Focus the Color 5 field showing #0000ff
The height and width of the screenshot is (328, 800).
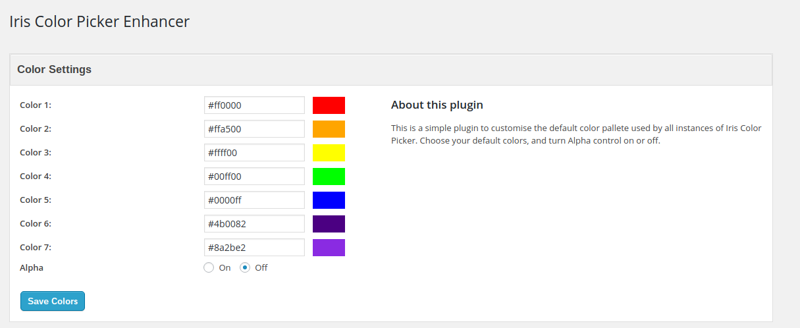pyautogui.click(x=254, y=200)
